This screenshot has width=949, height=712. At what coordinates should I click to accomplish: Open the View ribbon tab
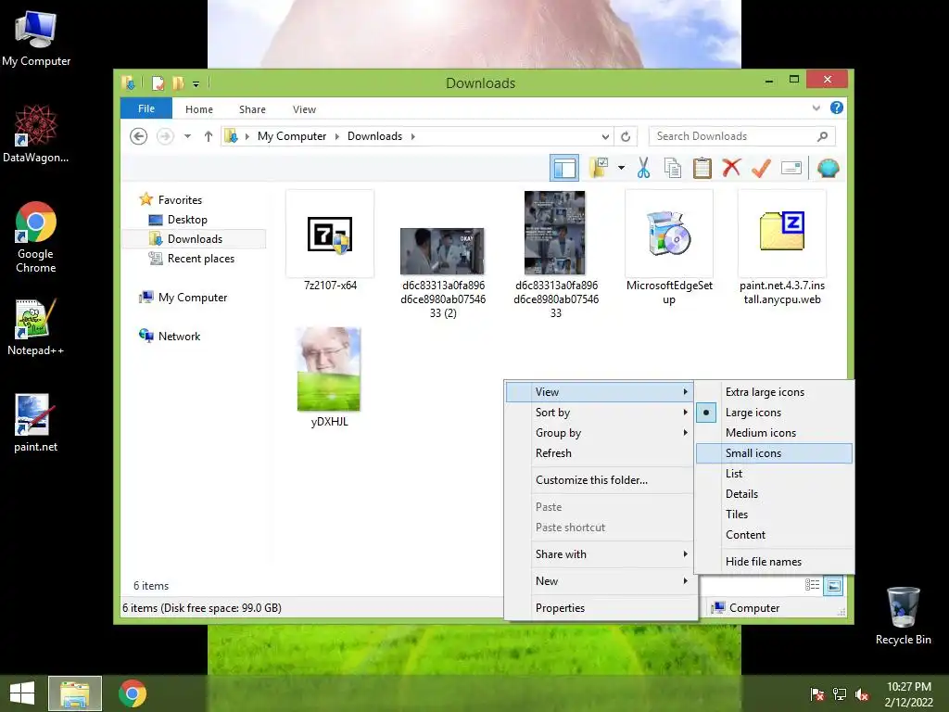pyautogui.click(x=304, y=109)
